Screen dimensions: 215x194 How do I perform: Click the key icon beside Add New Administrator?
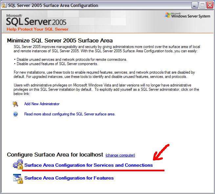point(15,104)
